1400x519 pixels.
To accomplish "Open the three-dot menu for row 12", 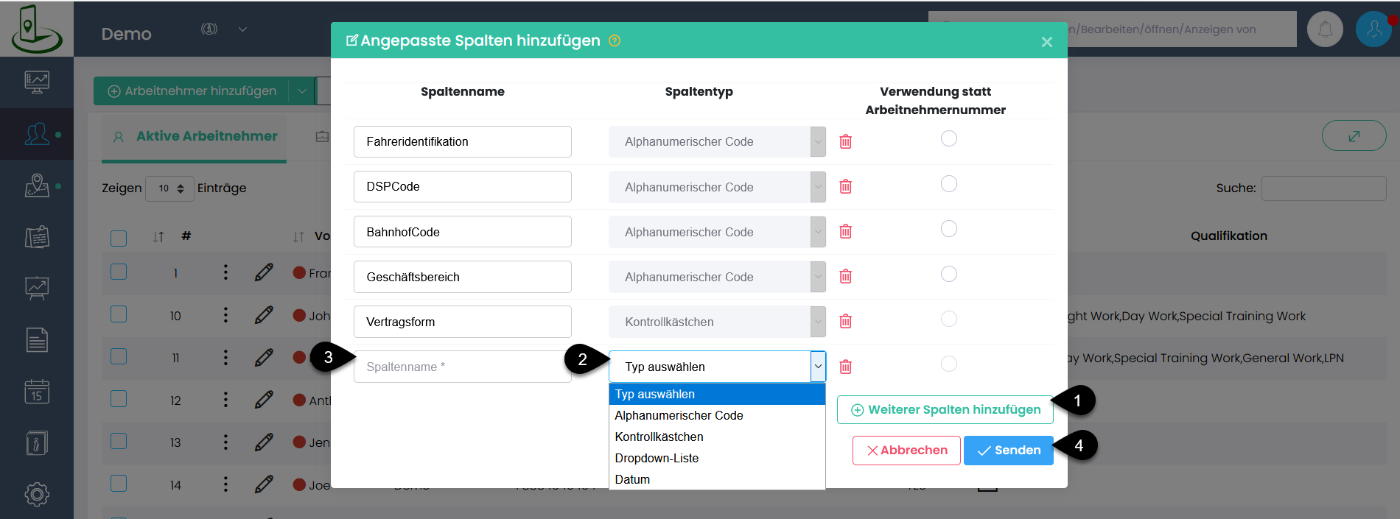I will (225, 400).
